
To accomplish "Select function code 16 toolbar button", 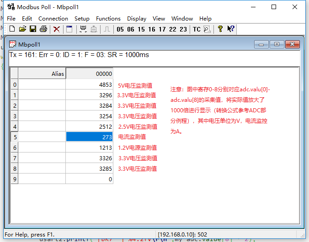I will pyautogui.click(x=152, y=29).
